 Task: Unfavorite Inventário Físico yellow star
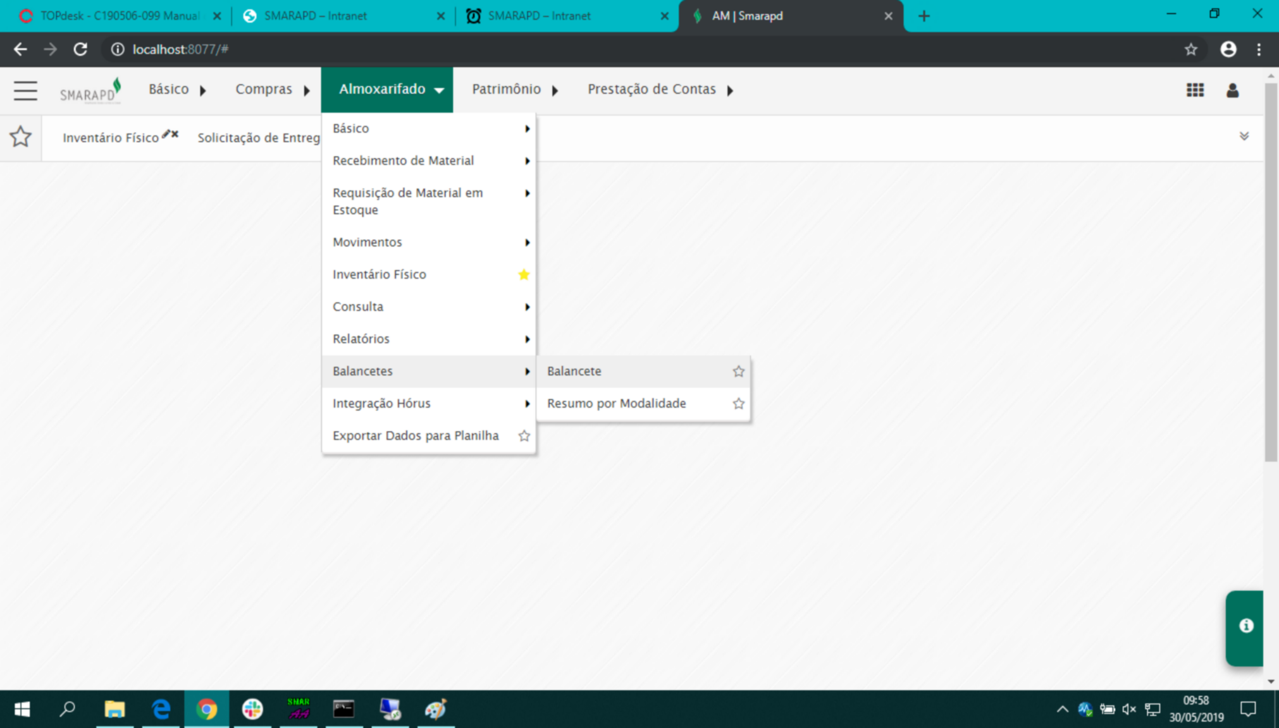524,274
